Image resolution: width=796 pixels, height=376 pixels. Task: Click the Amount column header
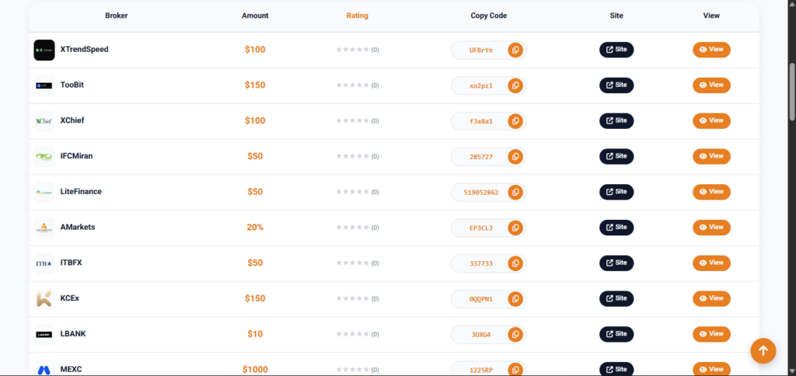tap(255, 16)
